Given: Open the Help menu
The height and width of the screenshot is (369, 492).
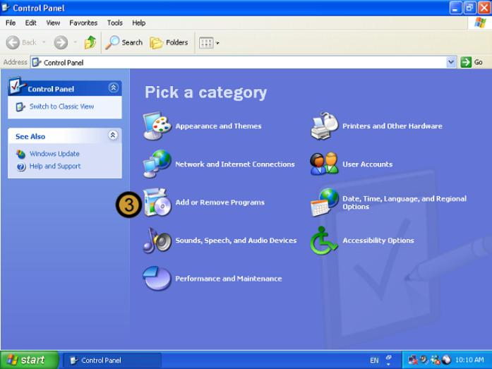Looking at the screenshot, I should pos(138,23).
